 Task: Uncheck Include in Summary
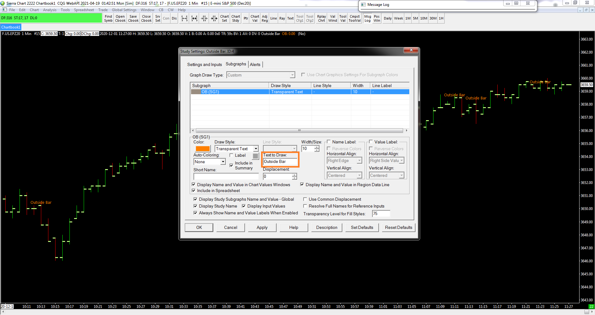(x=231, y=165)
